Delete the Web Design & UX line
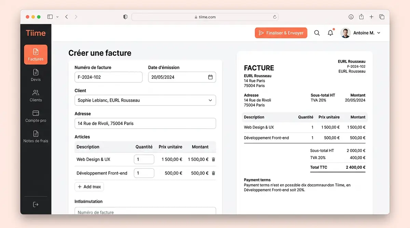 (214, 159)
